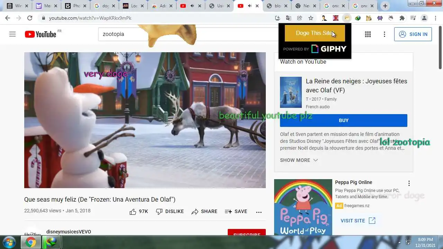
Task: Click the SHARE button under video
Action: (x=205, y=212)
